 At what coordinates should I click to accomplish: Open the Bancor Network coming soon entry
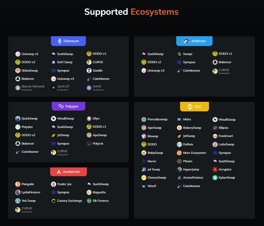30,88
